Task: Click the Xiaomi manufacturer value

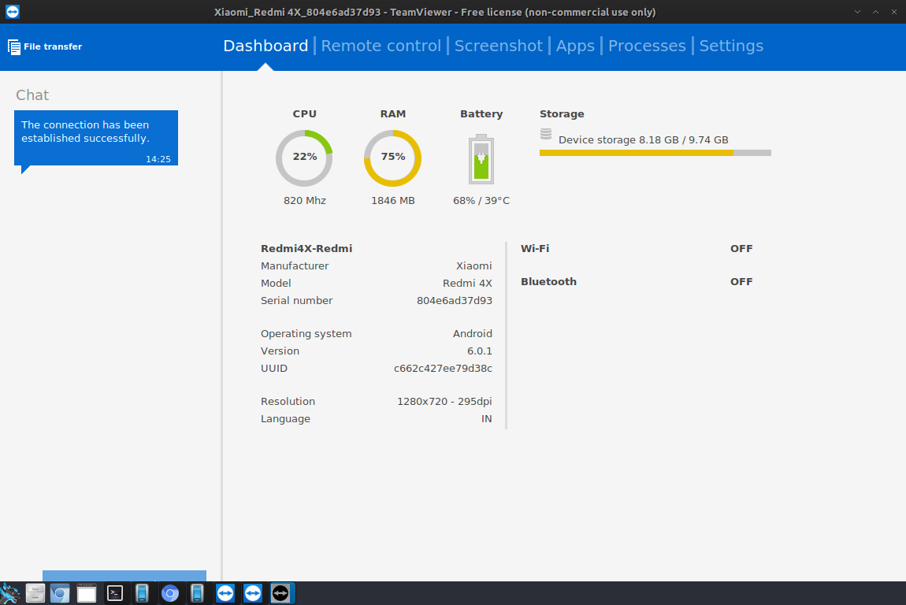Action: [x=473, y=265]
